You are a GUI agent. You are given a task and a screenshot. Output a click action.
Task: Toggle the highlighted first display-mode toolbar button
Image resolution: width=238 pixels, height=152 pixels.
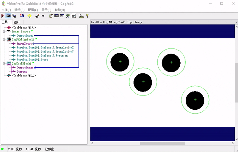coord(8,16)
